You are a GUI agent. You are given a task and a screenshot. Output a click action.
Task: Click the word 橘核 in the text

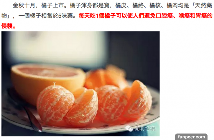click(155, 6)
